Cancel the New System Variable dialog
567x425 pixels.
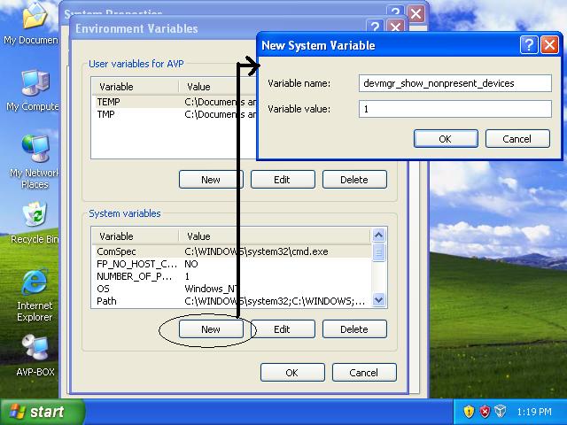tap(517, 139)
